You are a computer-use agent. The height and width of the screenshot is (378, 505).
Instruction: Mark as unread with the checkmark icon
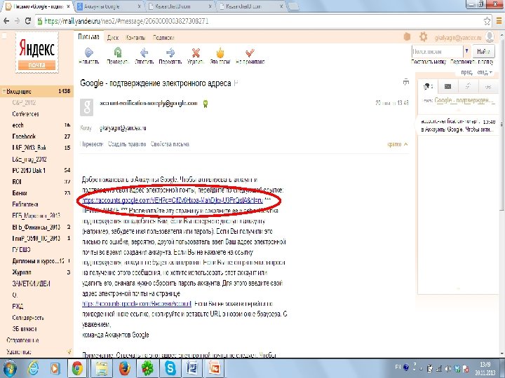pos(250,52)
